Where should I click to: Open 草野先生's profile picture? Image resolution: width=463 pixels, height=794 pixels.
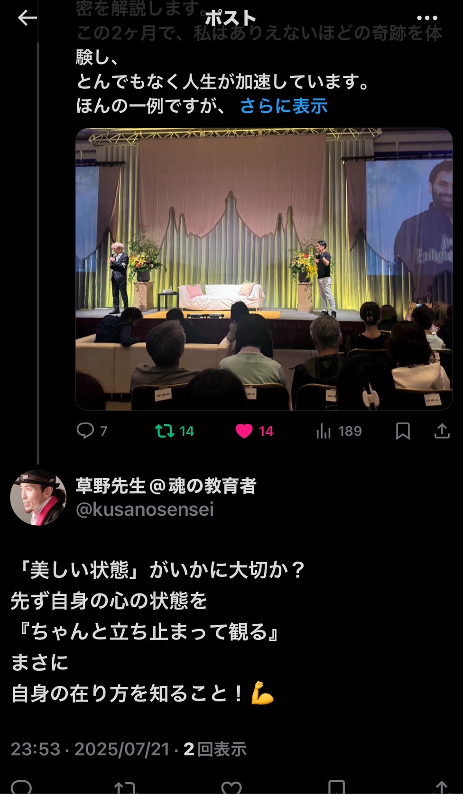(x=38, y=497)
